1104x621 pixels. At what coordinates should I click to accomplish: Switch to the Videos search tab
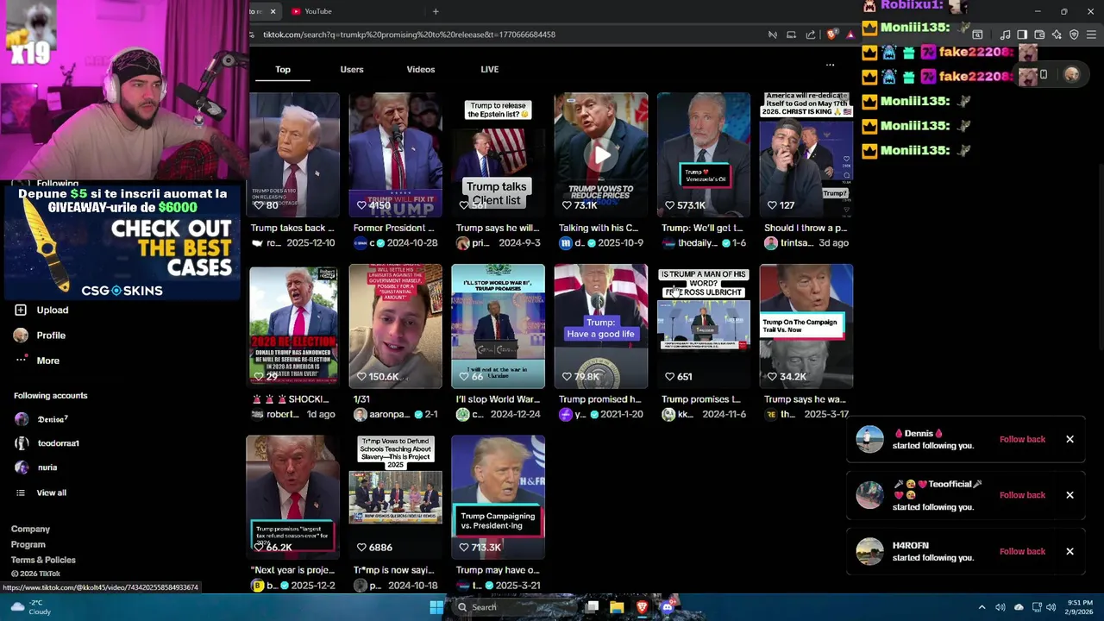click(421, 69)
